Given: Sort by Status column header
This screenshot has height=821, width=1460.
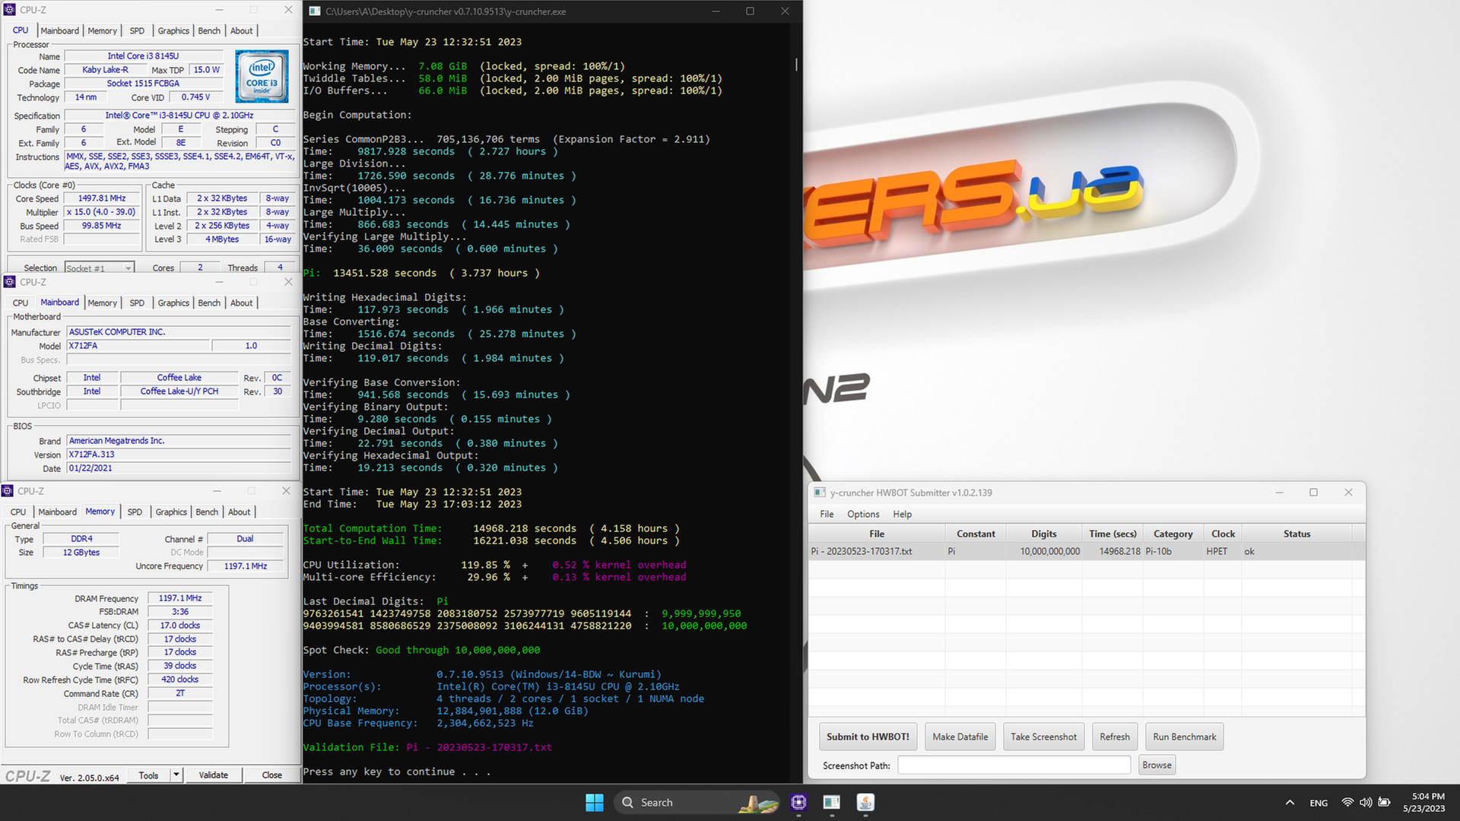Looking at the screenshot, I should click(x=1297, y=534).
